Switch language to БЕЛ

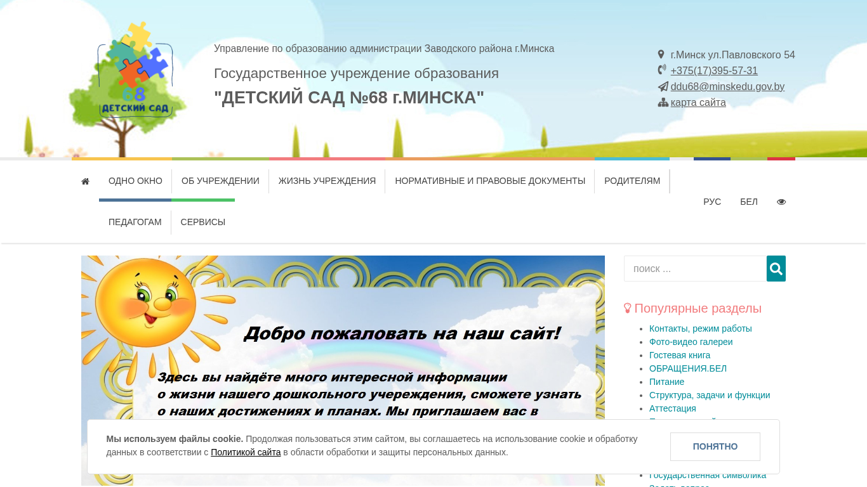click(x=749, y=202)
